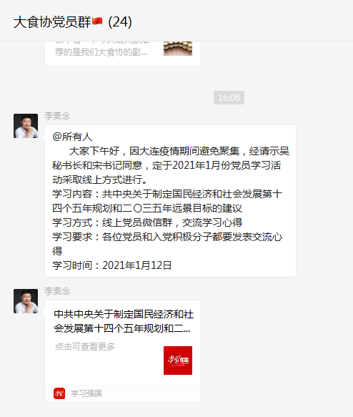Click the @所有人 mention text

(x=72, y=137)
